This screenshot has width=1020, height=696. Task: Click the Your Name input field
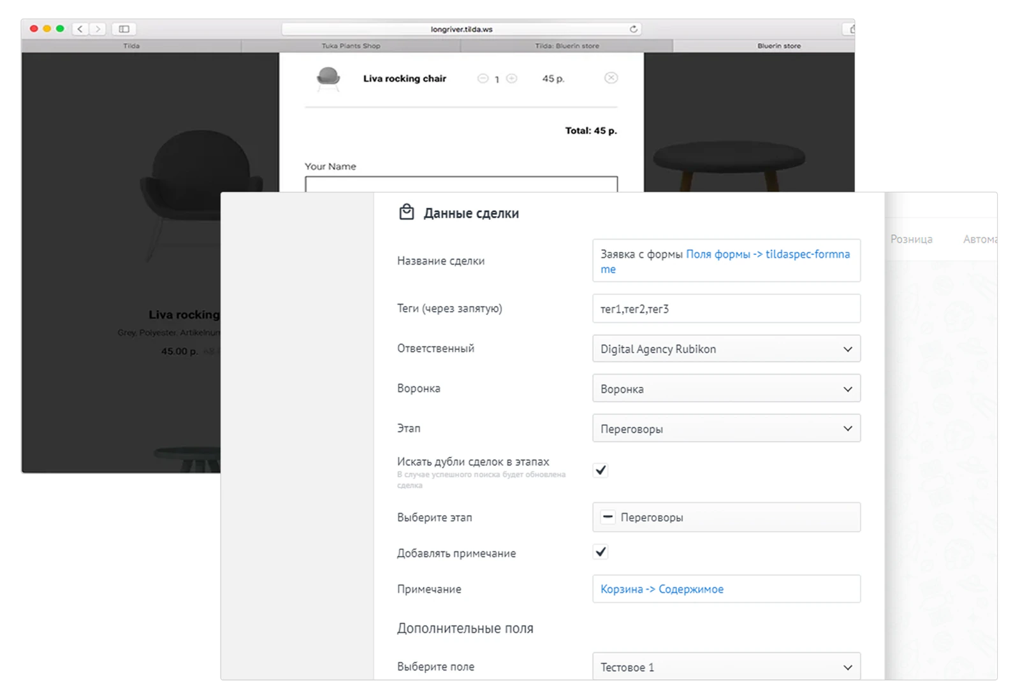[461, 184]
